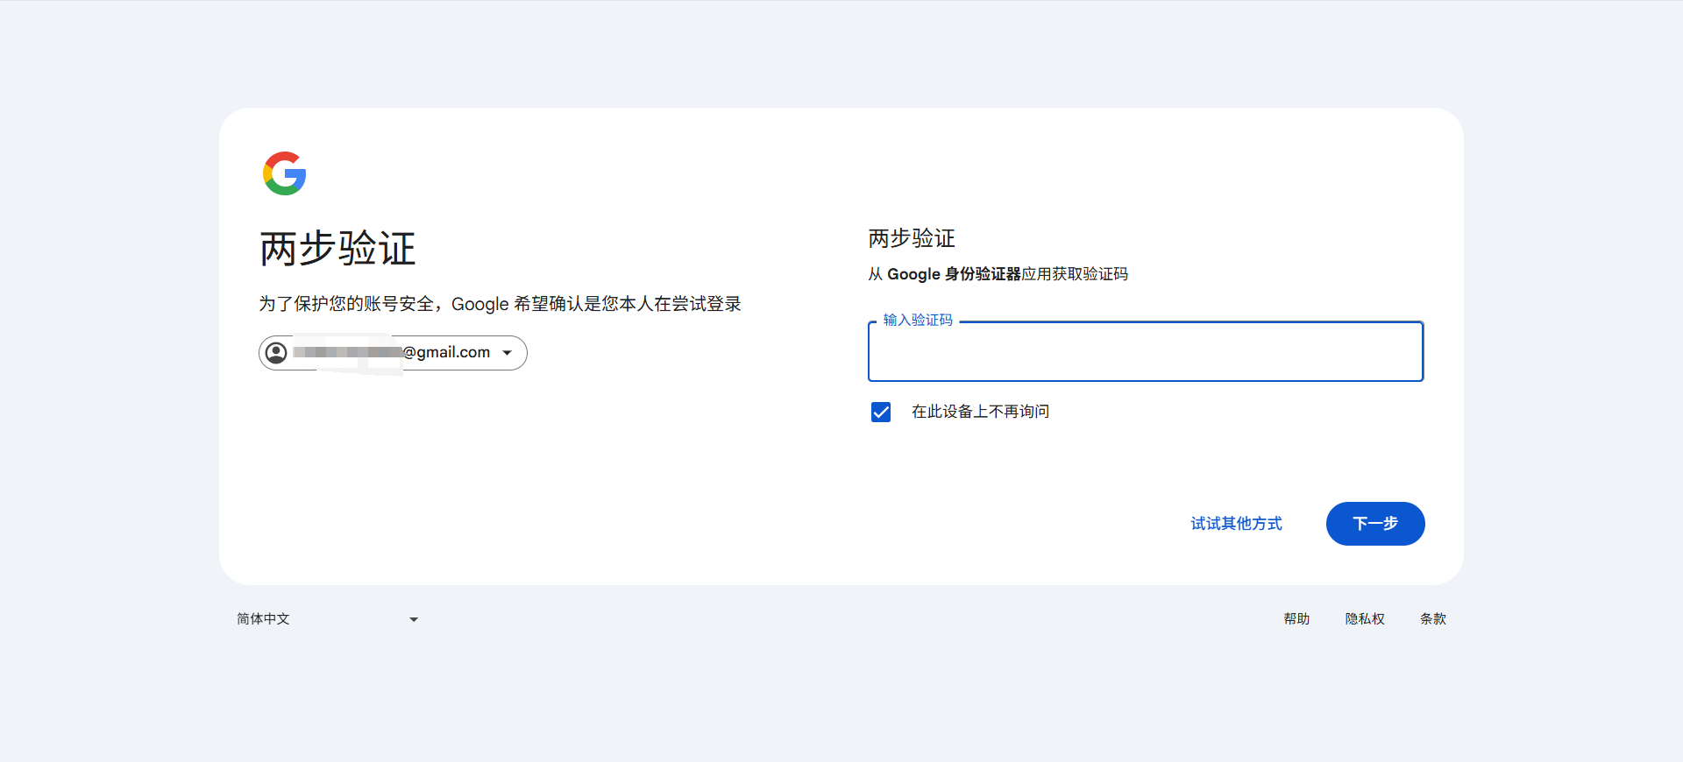This screenshot has width=1683, height=762.
Task: Click the bold Google 身份验证器 text
Action: [x=954, y=274]
